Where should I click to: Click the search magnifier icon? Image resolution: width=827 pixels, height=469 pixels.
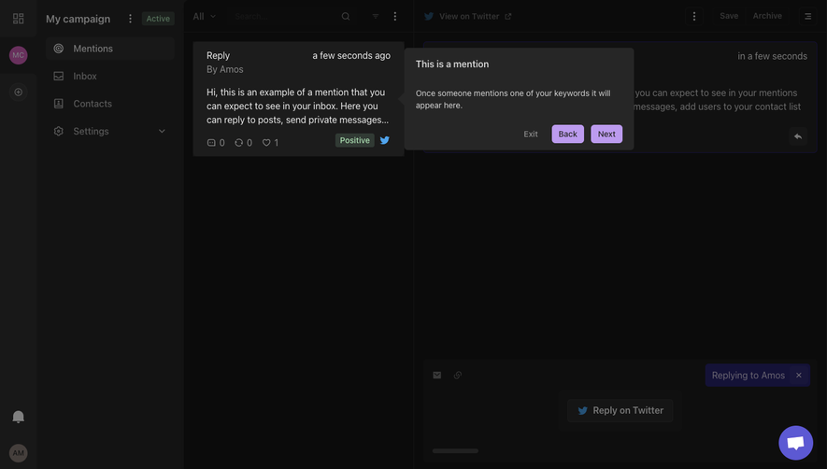point(346,17)
